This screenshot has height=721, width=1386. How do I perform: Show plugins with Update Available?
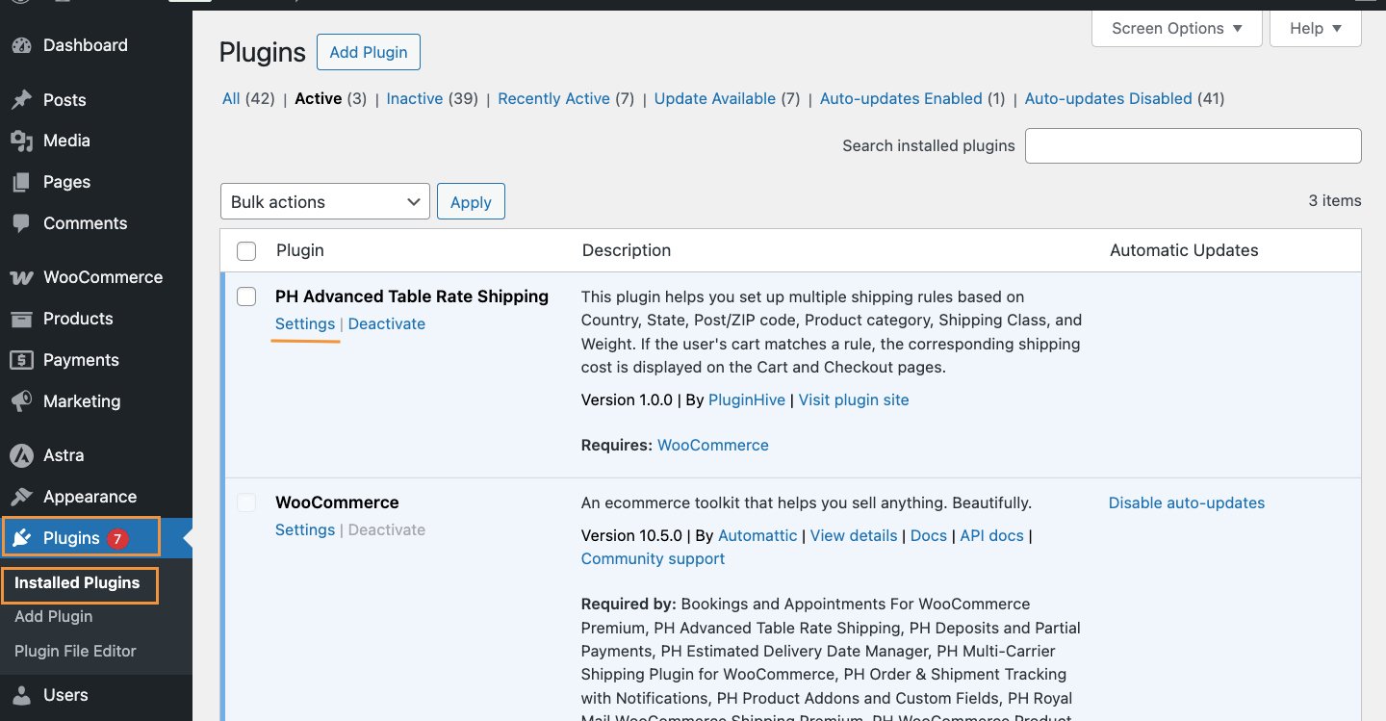pyautogui.click(x=714, y=99)
